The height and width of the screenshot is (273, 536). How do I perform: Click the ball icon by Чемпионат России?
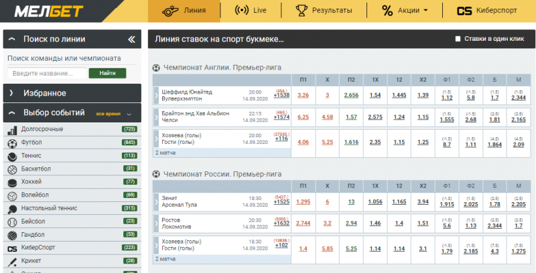tap(156, 174)
